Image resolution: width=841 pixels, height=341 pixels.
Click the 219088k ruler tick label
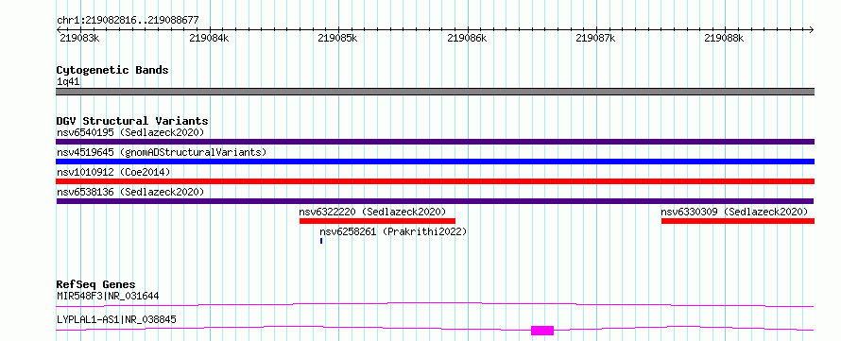(x=724, y=38)
